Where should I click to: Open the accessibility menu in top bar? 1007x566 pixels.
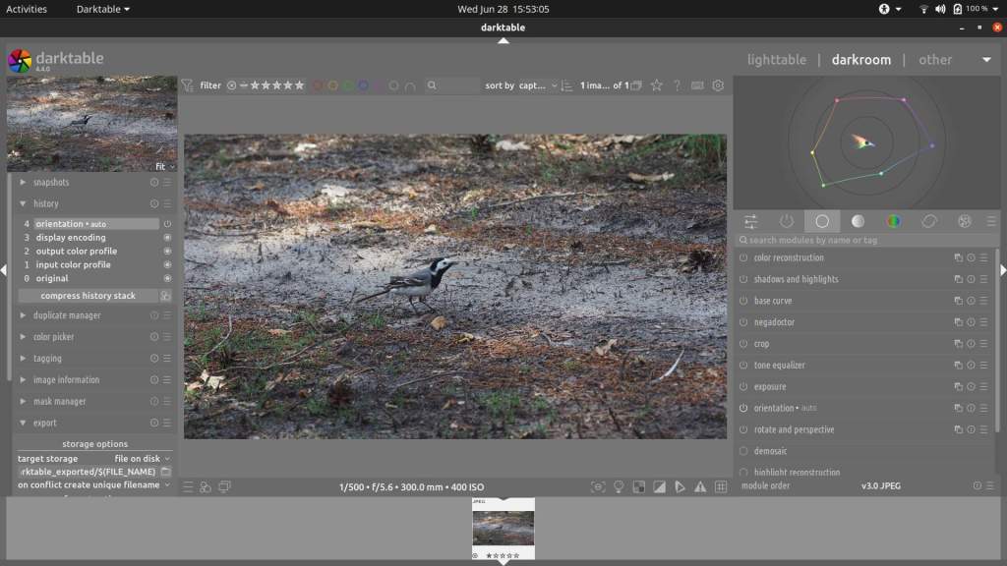click(889, 9)
